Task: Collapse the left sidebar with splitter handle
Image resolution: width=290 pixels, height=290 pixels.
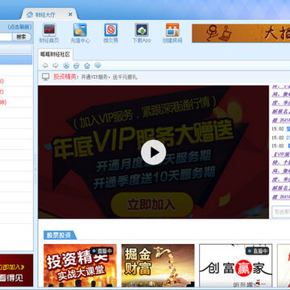Action: coord(35,169)
